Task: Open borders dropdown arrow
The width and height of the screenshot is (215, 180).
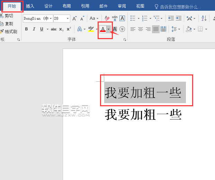Action: [206, 29]
